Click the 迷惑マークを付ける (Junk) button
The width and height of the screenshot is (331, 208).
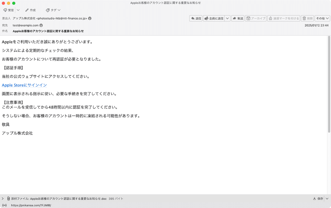[x=284, y=18]
